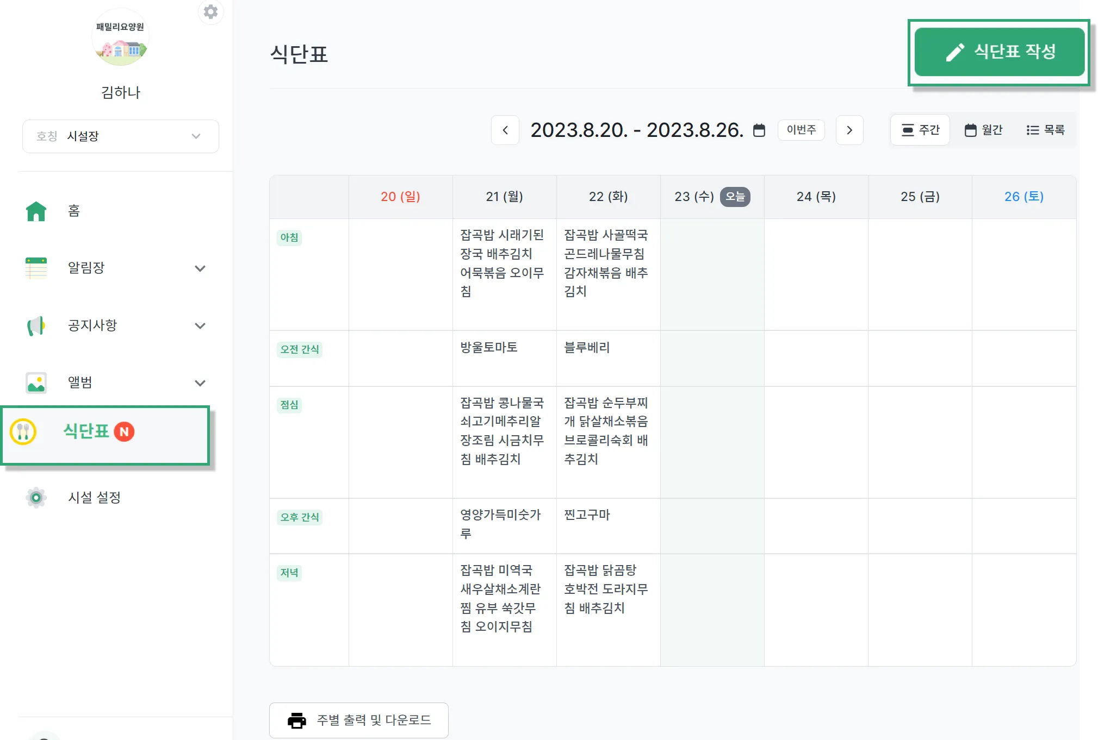This screenshot has width=1098, height=740.
Task: Expand the 앨범 menu chevron
Action: coord(200,383)
